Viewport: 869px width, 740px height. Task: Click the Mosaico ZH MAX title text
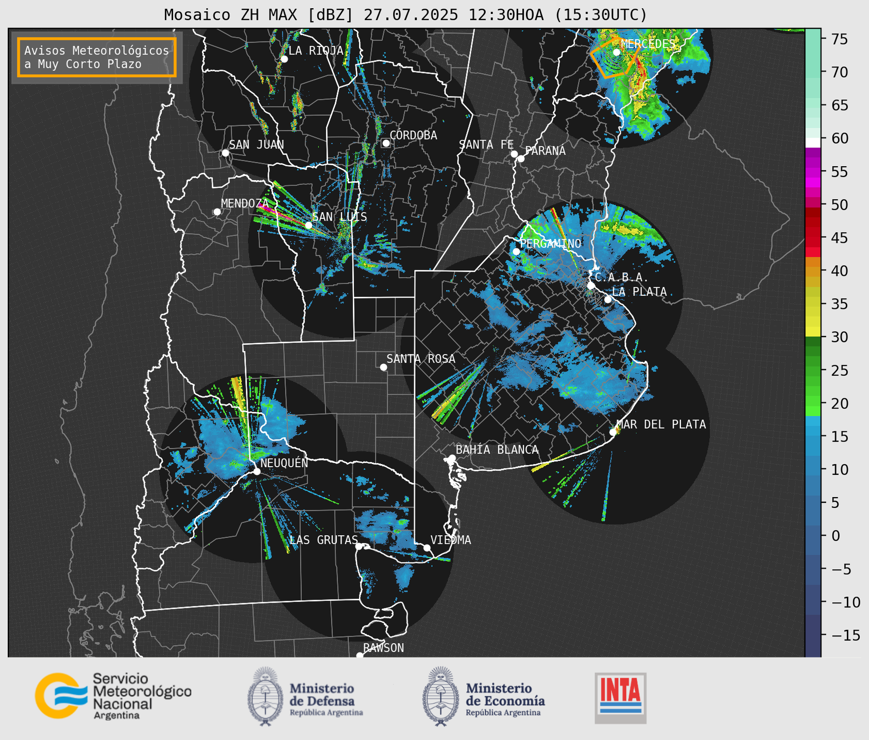point(405,15)
